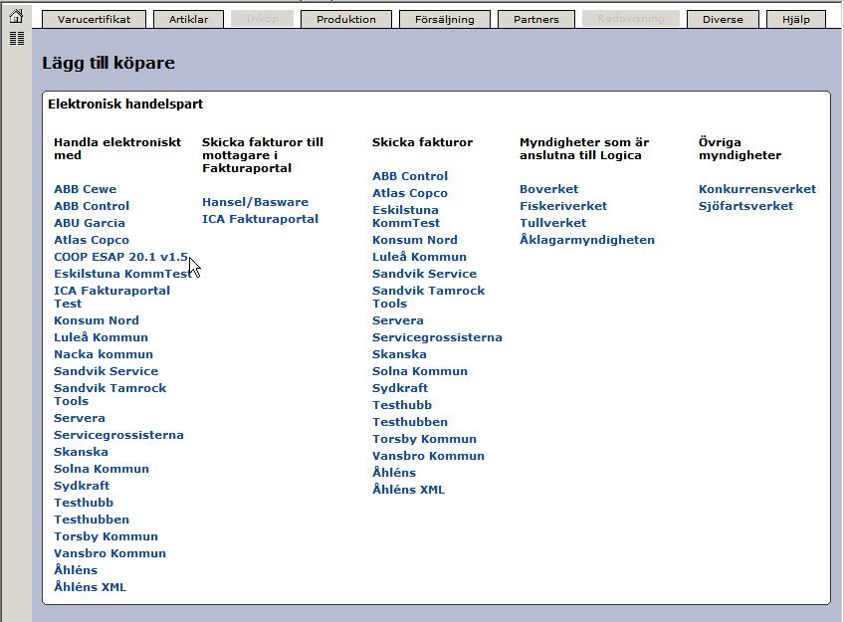The width and height of the screenshot is (844, 622).
Task: Select Åhléns under Skicka fakturor
Action: tap(394, 473)
